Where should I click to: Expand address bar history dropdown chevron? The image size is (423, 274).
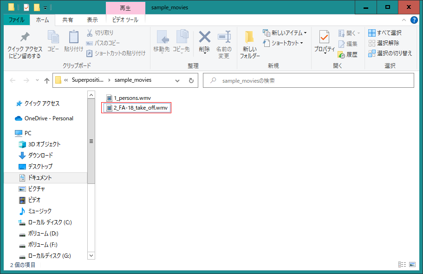coord(177,80)
